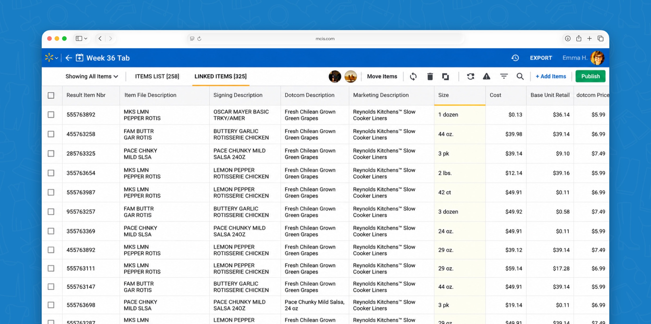
Task: Click the Size column header
Action: tap(459, 95)
